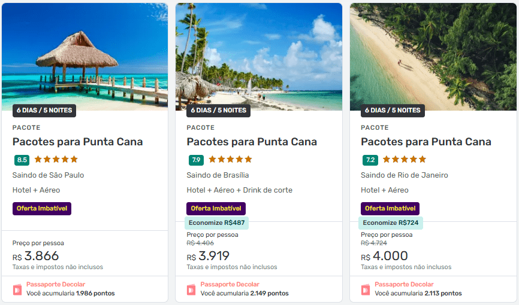Click the Economize R$487 label
Image resolution: width=519 pixels, height=305 pixels.
(216, 222)
